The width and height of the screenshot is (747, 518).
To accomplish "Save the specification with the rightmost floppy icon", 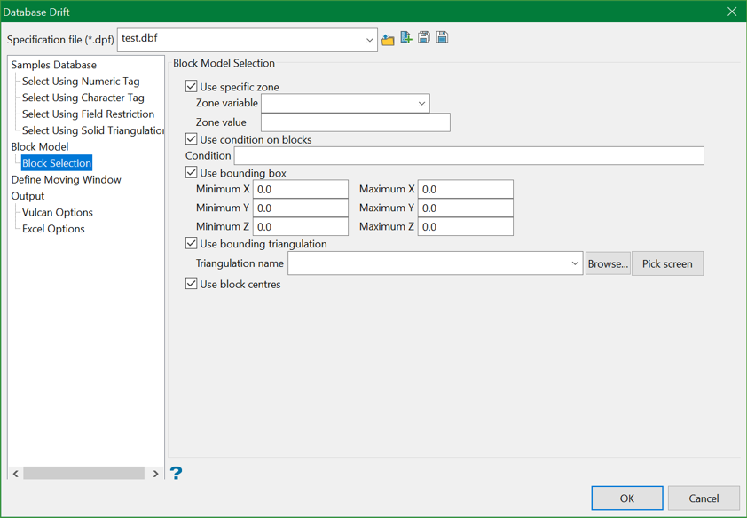I will (441, 38).
